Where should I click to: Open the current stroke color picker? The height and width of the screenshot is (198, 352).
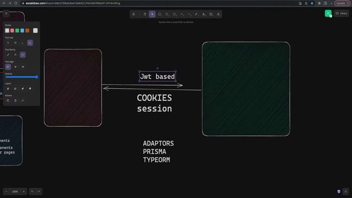35,31
